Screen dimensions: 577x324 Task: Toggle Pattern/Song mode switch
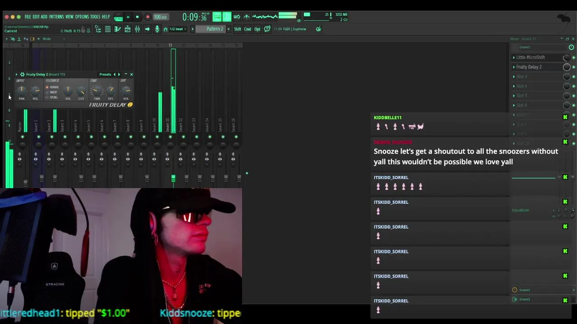119,17
